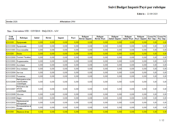Click the Consommables rubrique cell
Image resolution: width=171 pixels, height=123 pixels.
tap(24, 50)
